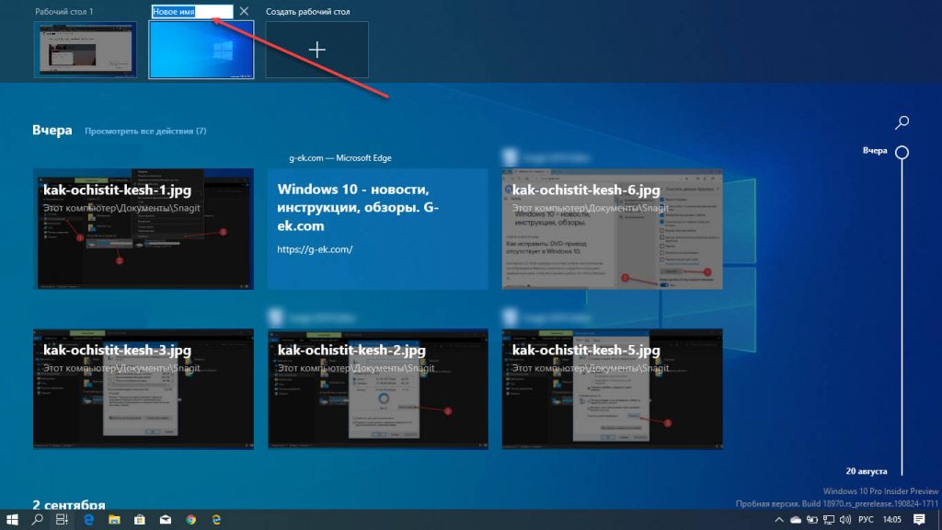Open the kak-ochistit-kesh-6.jpg activity card
This screenshot has height=530, width=942.
[612, 229]
